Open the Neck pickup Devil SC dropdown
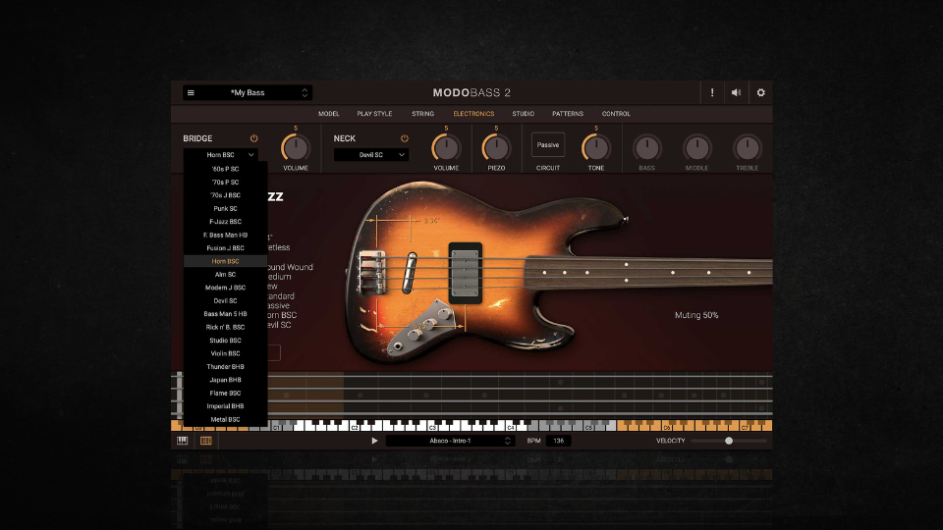The height and width of the screenshot is (530, 943). [371, 154]
